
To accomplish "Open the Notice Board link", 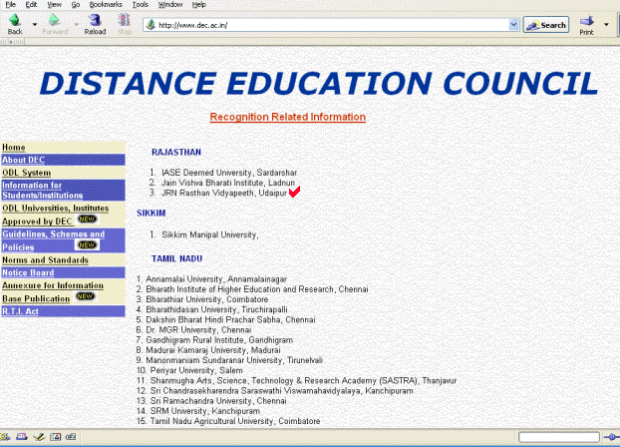I will coord(28,272).
